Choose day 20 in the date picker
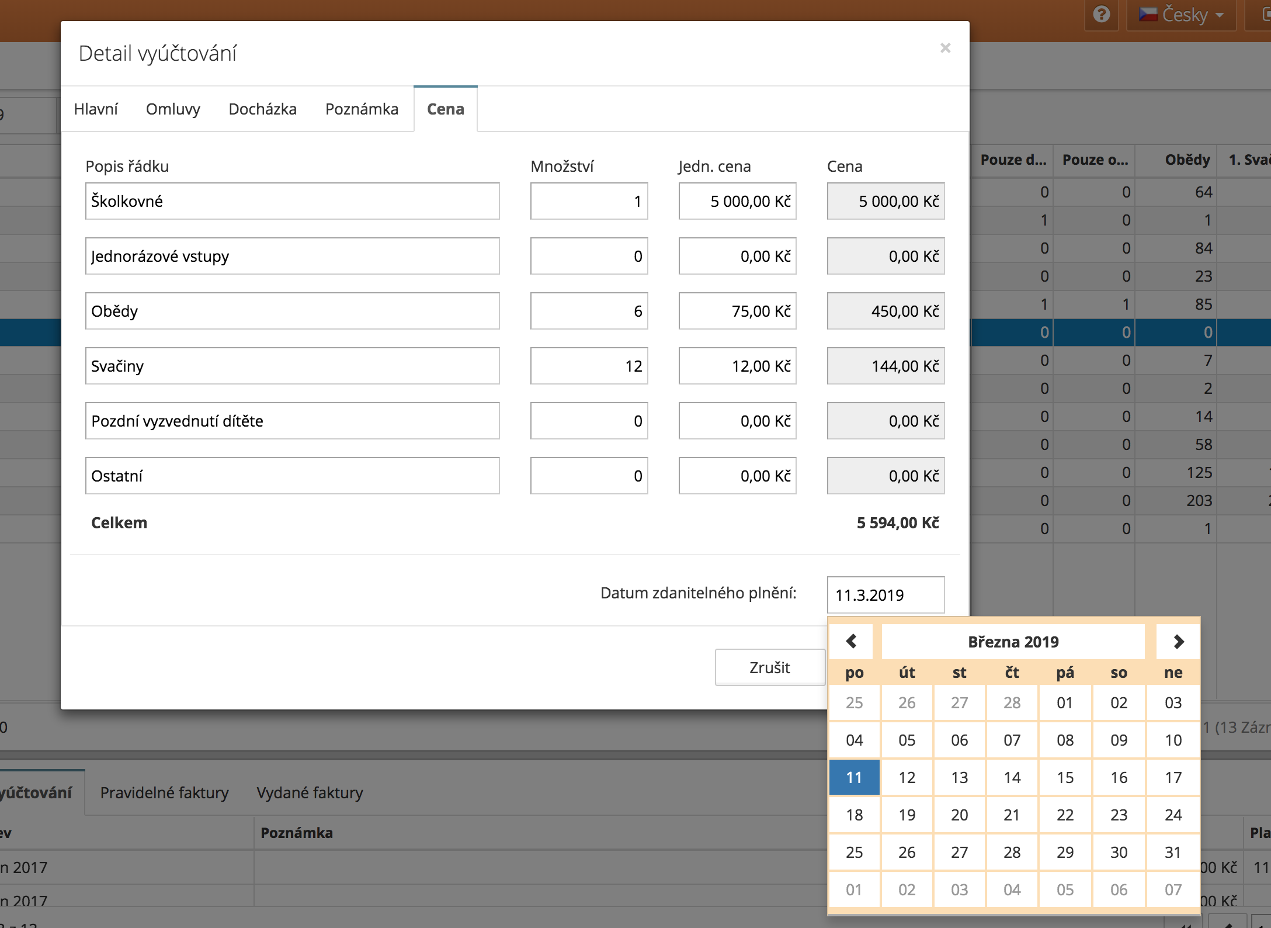 point(959,815)
